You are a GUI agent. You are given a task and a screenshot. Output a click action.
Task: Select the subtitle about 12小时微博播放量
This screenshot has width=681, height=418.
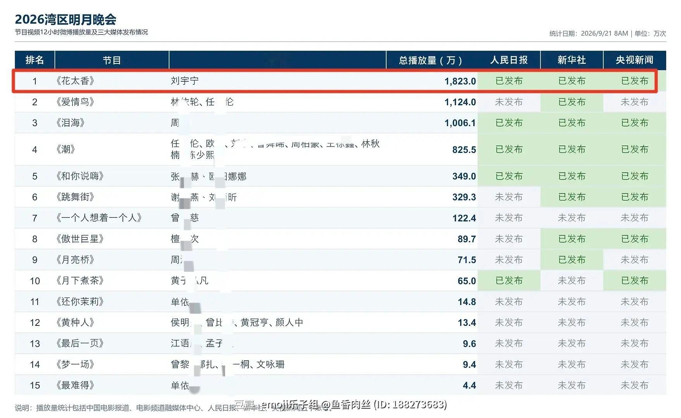81,32
